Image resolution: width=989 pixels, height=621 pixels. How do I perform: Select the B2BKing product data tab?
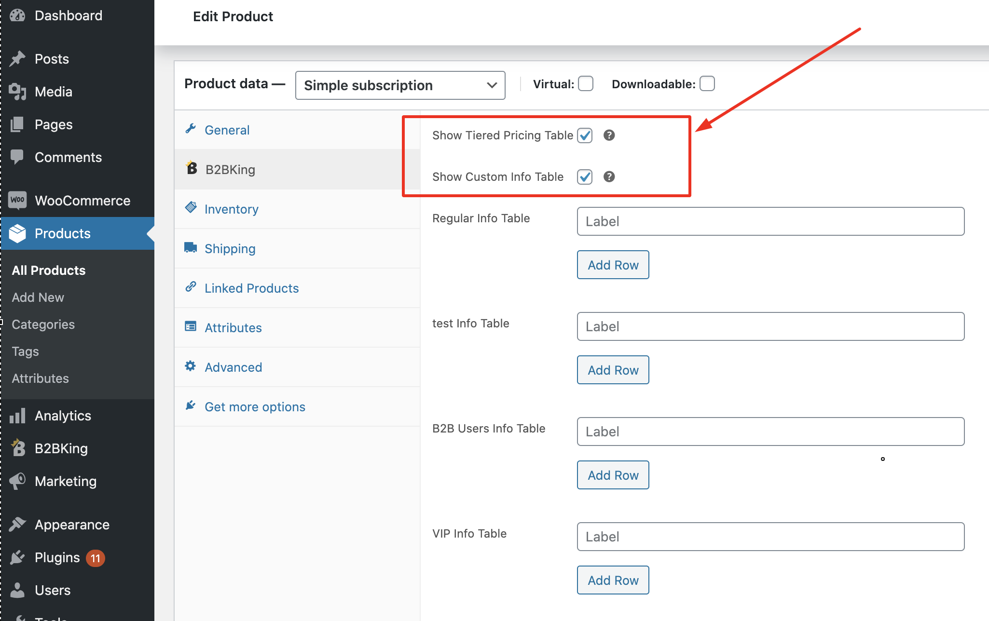297,169
